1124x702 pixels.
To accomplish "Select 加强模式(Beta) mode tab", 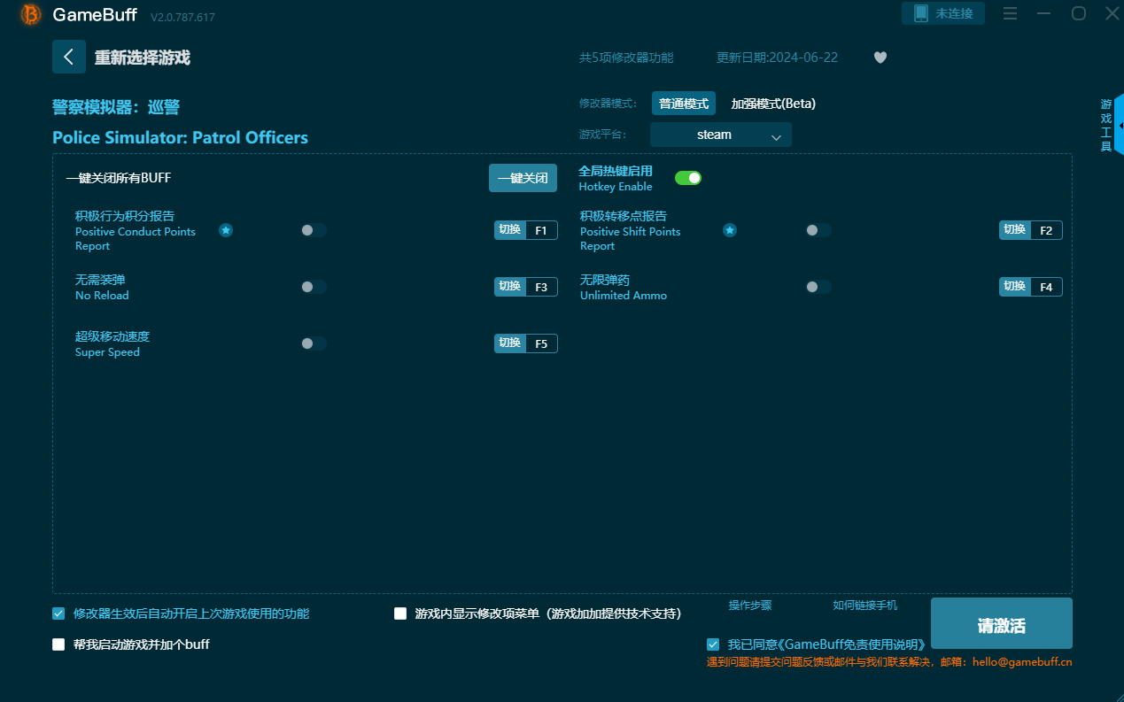I will (773, 104).
